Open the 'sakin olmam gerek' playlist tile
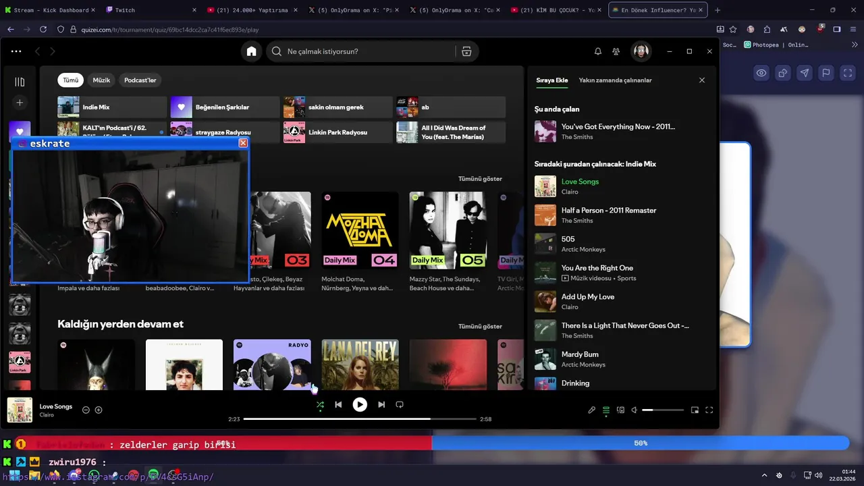This screenshot has height=486, width=864. tap(337, 107)
